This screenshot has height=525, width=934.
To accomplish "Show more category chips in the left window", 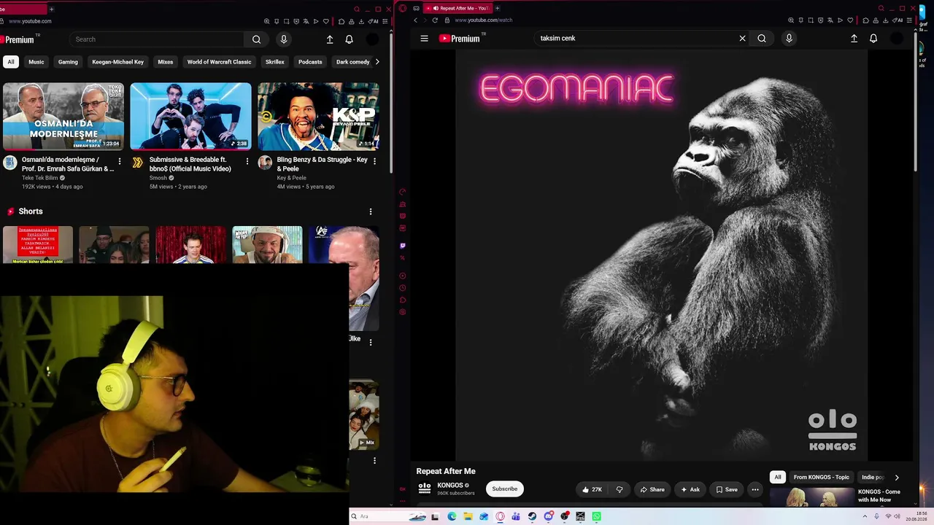I will point(377,62).
